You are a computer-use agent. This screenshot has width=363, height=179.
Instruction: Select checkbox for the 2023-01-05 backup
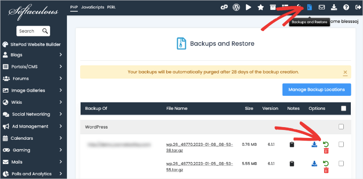(x=341, y=164)
